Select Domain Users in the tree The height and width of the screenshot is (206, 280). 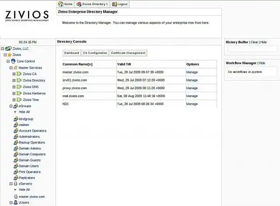[x=29, y=166]
